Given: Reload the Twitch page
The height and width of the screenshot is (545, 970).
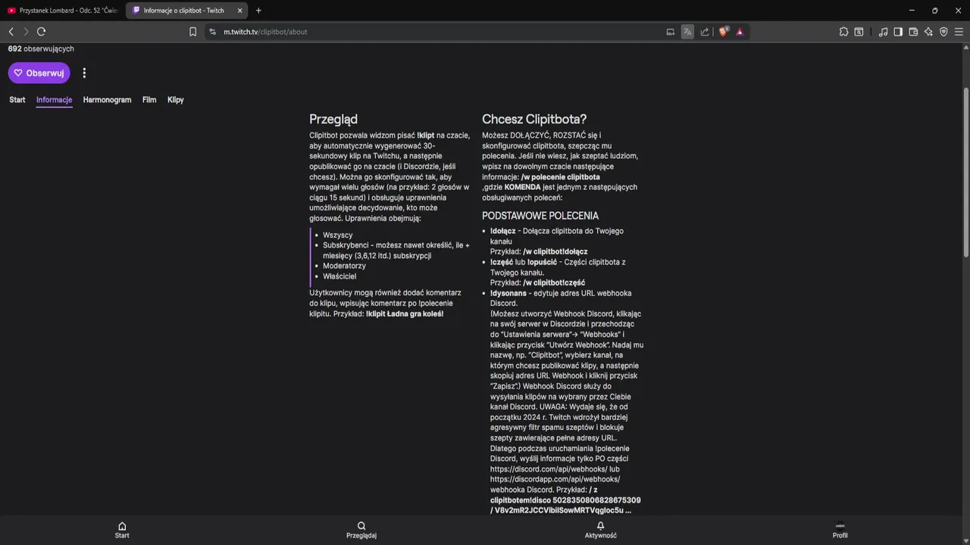Looking at the screenshot, I should pyautogui.click(x=41, y=32).
